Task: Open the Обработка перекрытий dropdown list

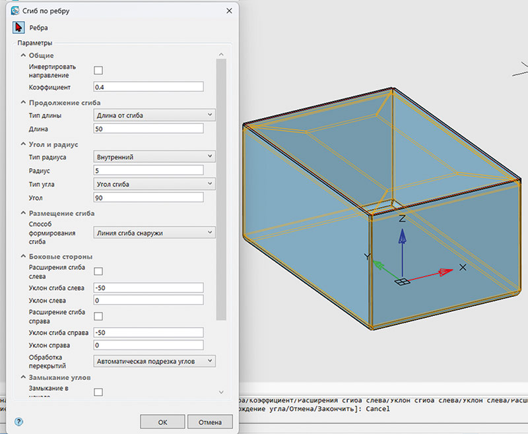Action: (x=153, y=361)
